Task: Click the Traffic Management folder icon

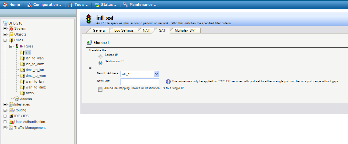Action: tap(11, 128)
